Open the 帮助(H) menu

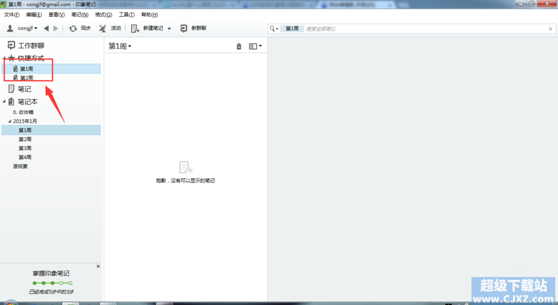(150, 15)
